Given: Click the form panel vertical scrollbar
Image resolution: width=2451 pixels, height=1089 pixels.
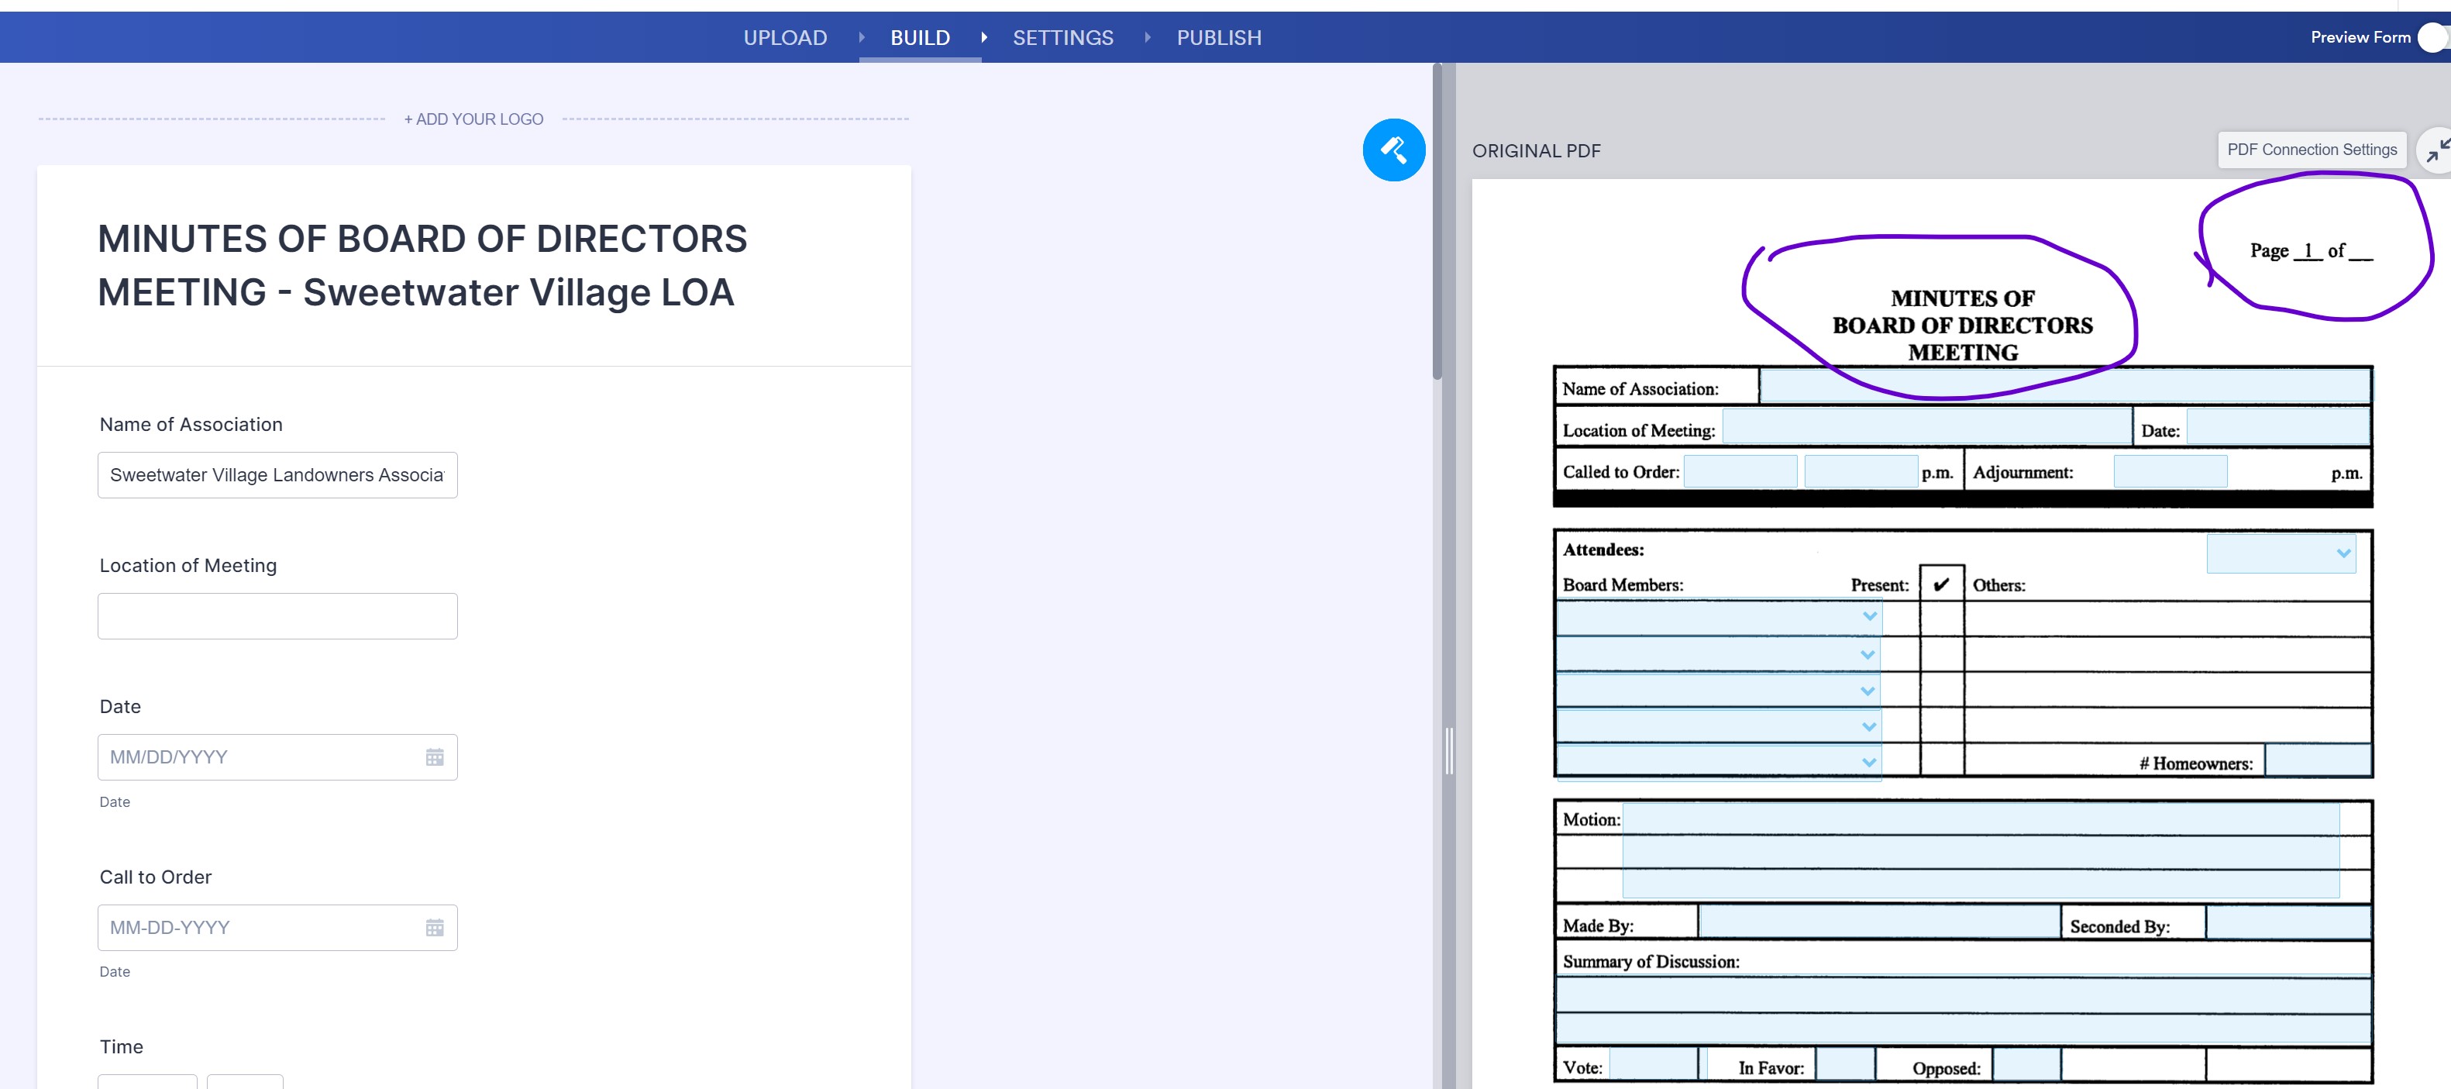Looking at the screenshot, I should click(1437, 222).
